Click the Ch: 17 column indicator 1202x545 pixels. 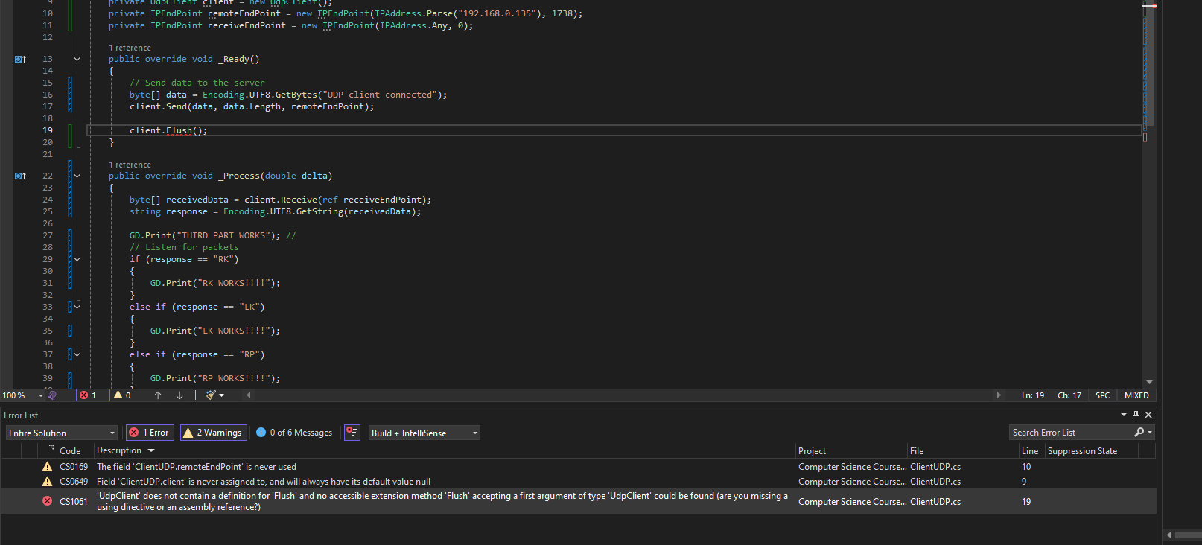click(1069, 395)
